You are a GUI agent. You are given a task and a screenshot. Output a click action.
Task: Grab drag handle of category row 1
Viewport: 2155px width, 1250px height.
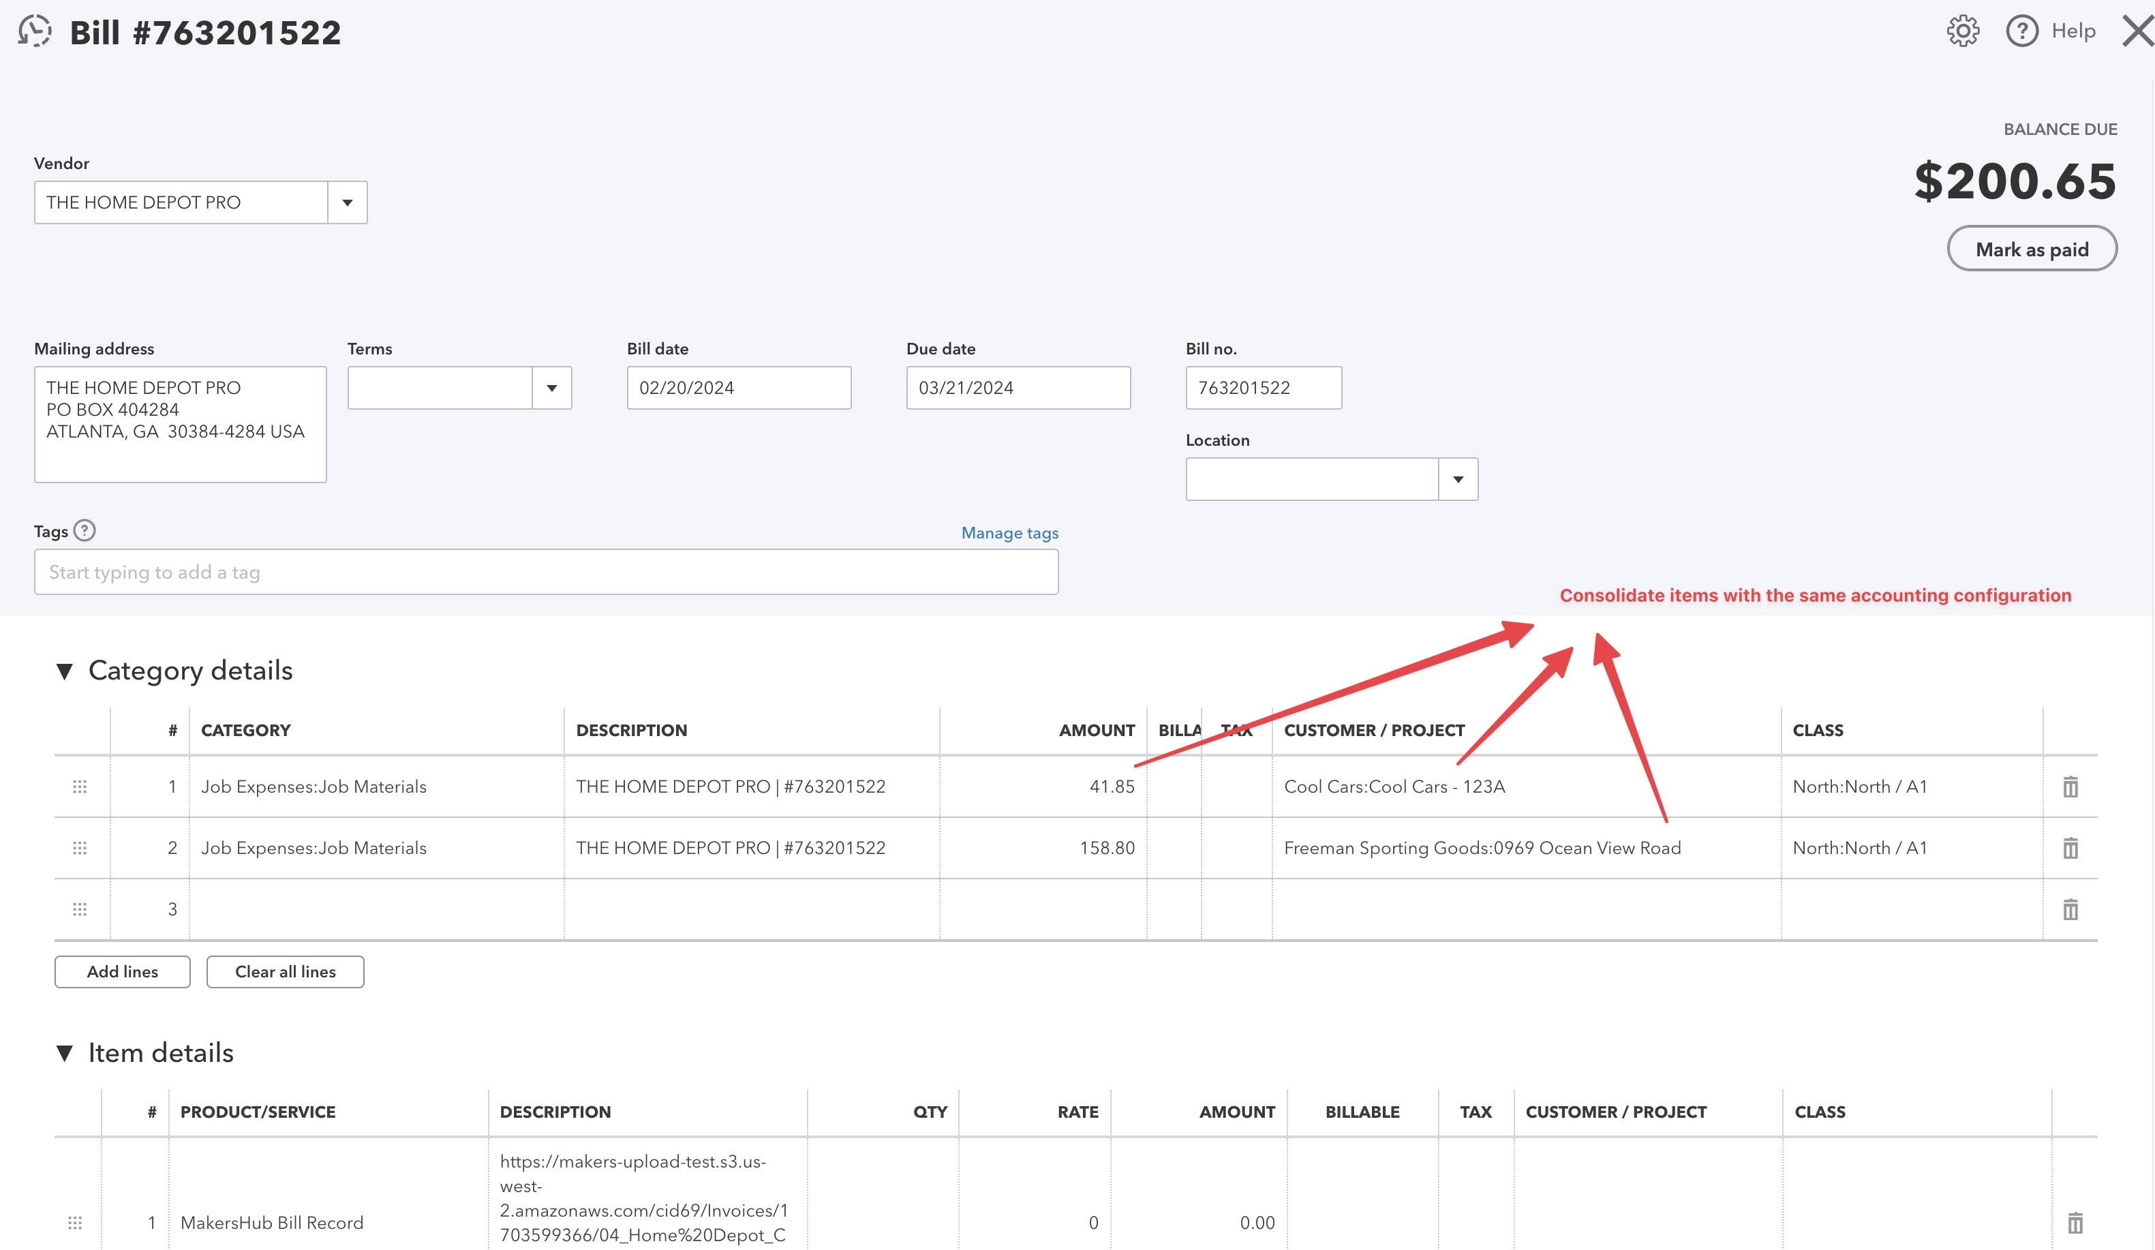click(80, 787)
